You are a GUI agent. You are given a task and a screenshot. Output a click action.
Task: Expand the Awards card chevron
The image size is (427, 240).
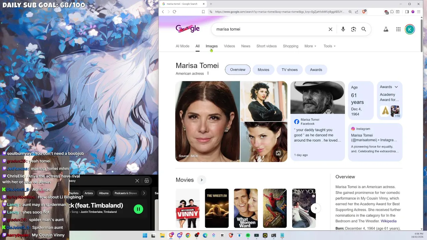click(396, 87)
